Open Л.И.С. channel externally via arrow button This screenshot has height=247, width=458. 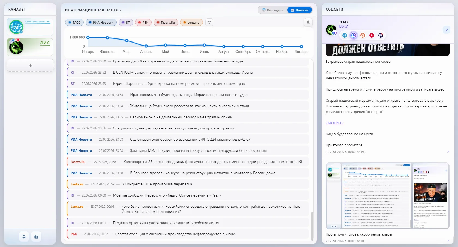tap(447, 30)
